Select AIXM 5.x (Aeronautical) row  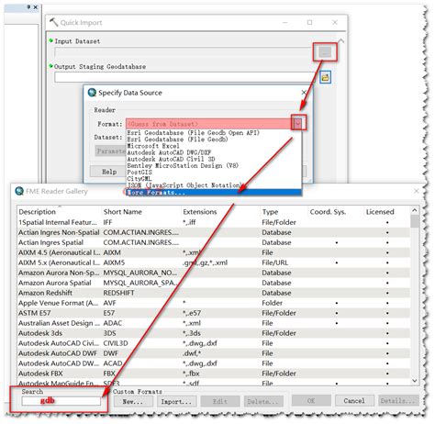click(214, 262)
